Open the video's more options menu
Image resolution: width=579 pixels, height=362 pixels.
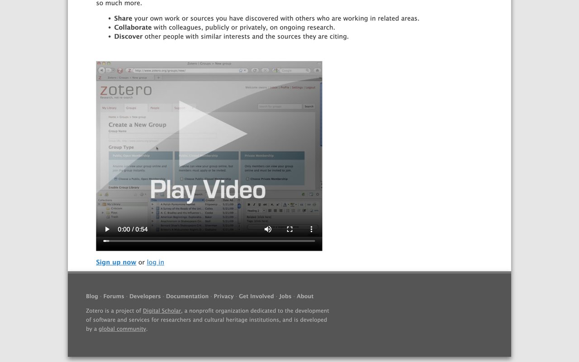pos(311,229)
